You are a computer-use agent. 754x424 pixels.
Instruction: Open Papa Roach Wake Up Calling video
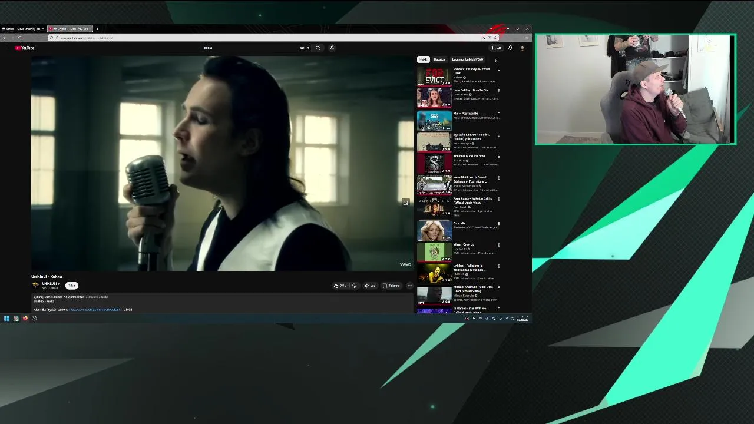point(434,206)
